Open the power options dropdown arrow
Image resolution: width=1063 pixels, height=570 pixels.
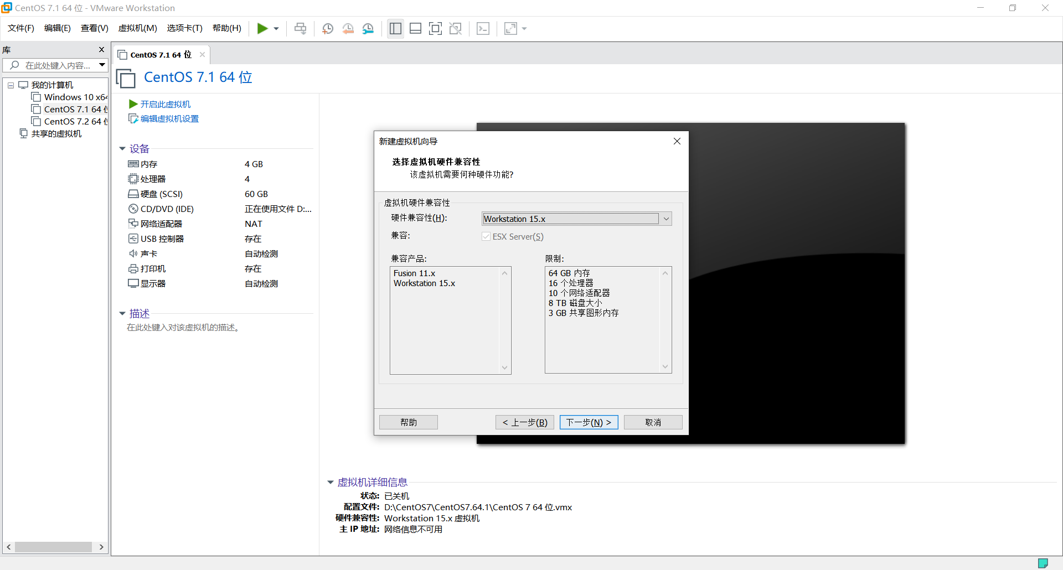pos(276,29)
